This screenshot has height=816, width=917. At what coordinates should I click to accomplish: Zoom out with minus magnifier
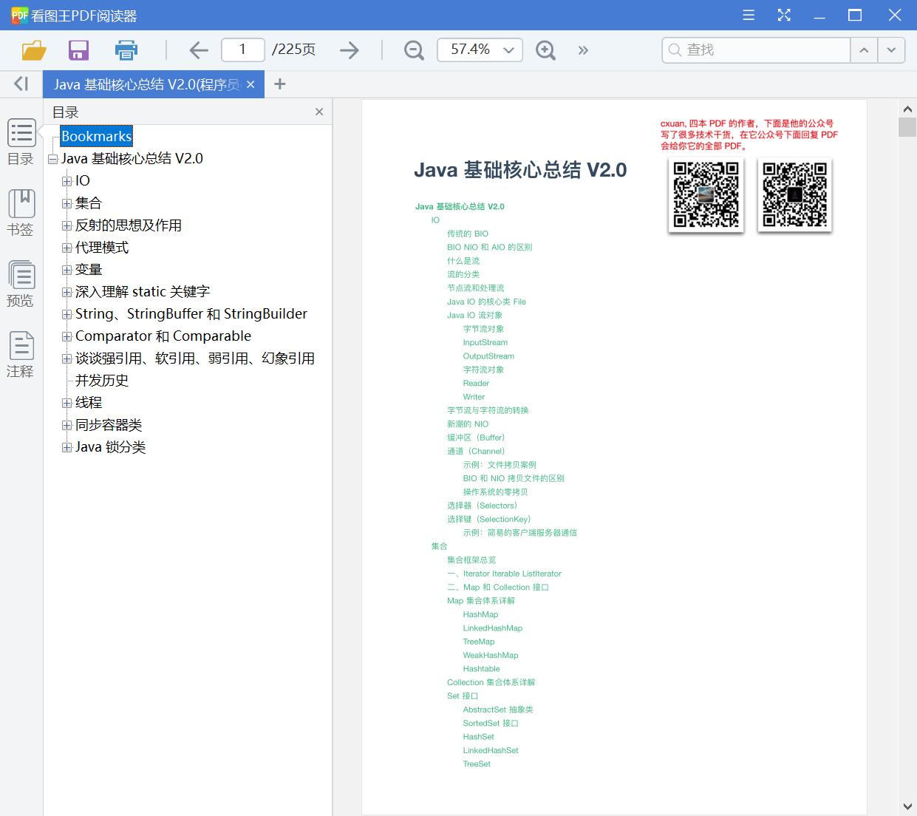point(414,50)
